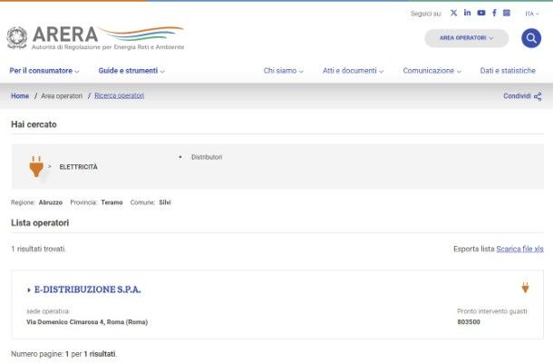Click the blue search magnifier button
This screenshot has height=364, width=553.
tap(531, 38)
